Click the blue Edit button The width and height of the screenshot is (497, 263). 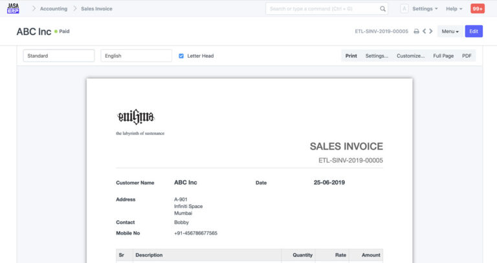(474, 31)
